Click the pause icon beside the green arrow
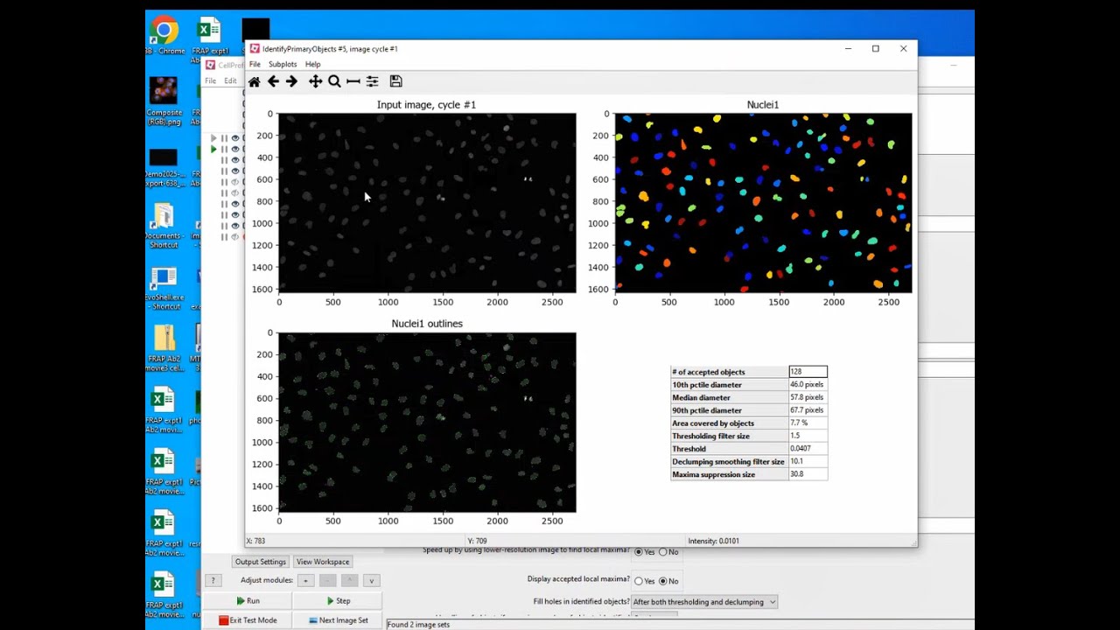1120x630 pixels. click(x=224, y=150)
